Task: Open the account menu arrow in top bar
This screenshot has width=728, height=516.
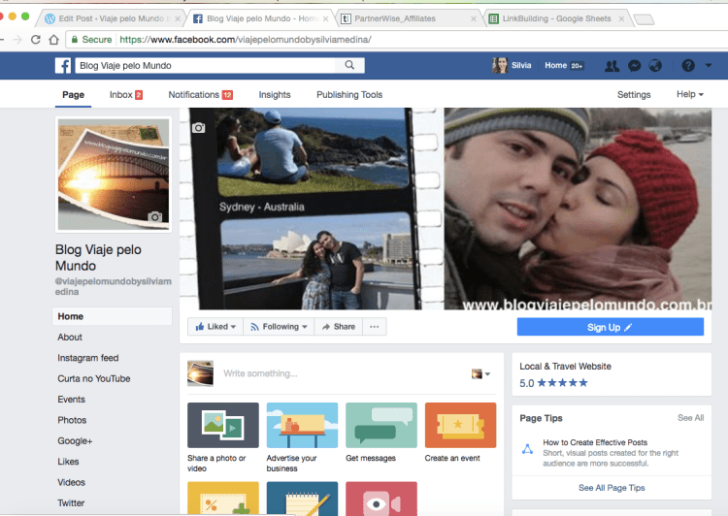Action: coord(709,65)
